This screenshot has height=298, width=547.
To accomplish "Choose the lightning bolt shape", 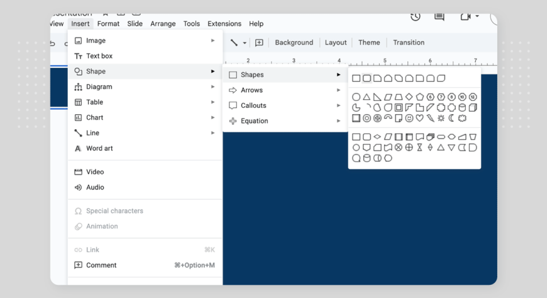I will click(431, 119).
